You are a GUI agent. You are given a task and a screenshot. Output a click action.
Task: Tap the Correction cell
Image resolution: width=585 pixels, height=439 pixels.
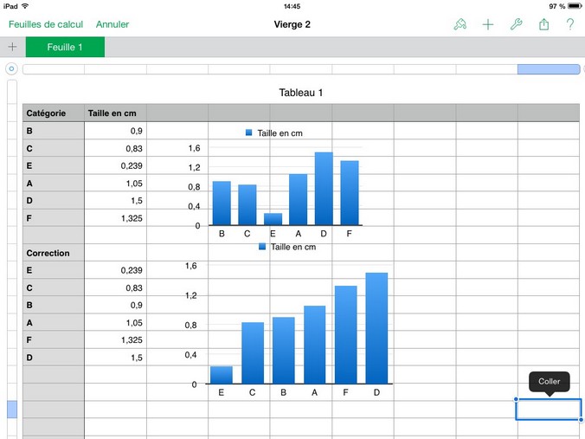tap(53, 253)
